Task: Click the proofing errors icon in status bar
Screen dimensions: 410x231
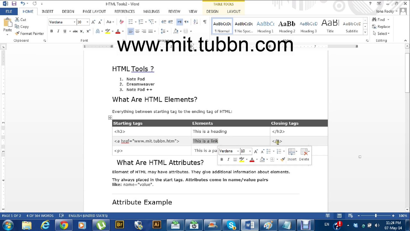Action: [61, 216]
